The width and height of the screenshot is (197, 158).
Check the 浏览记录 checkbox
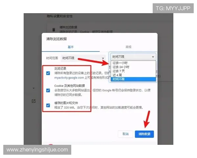click(48, 73)
